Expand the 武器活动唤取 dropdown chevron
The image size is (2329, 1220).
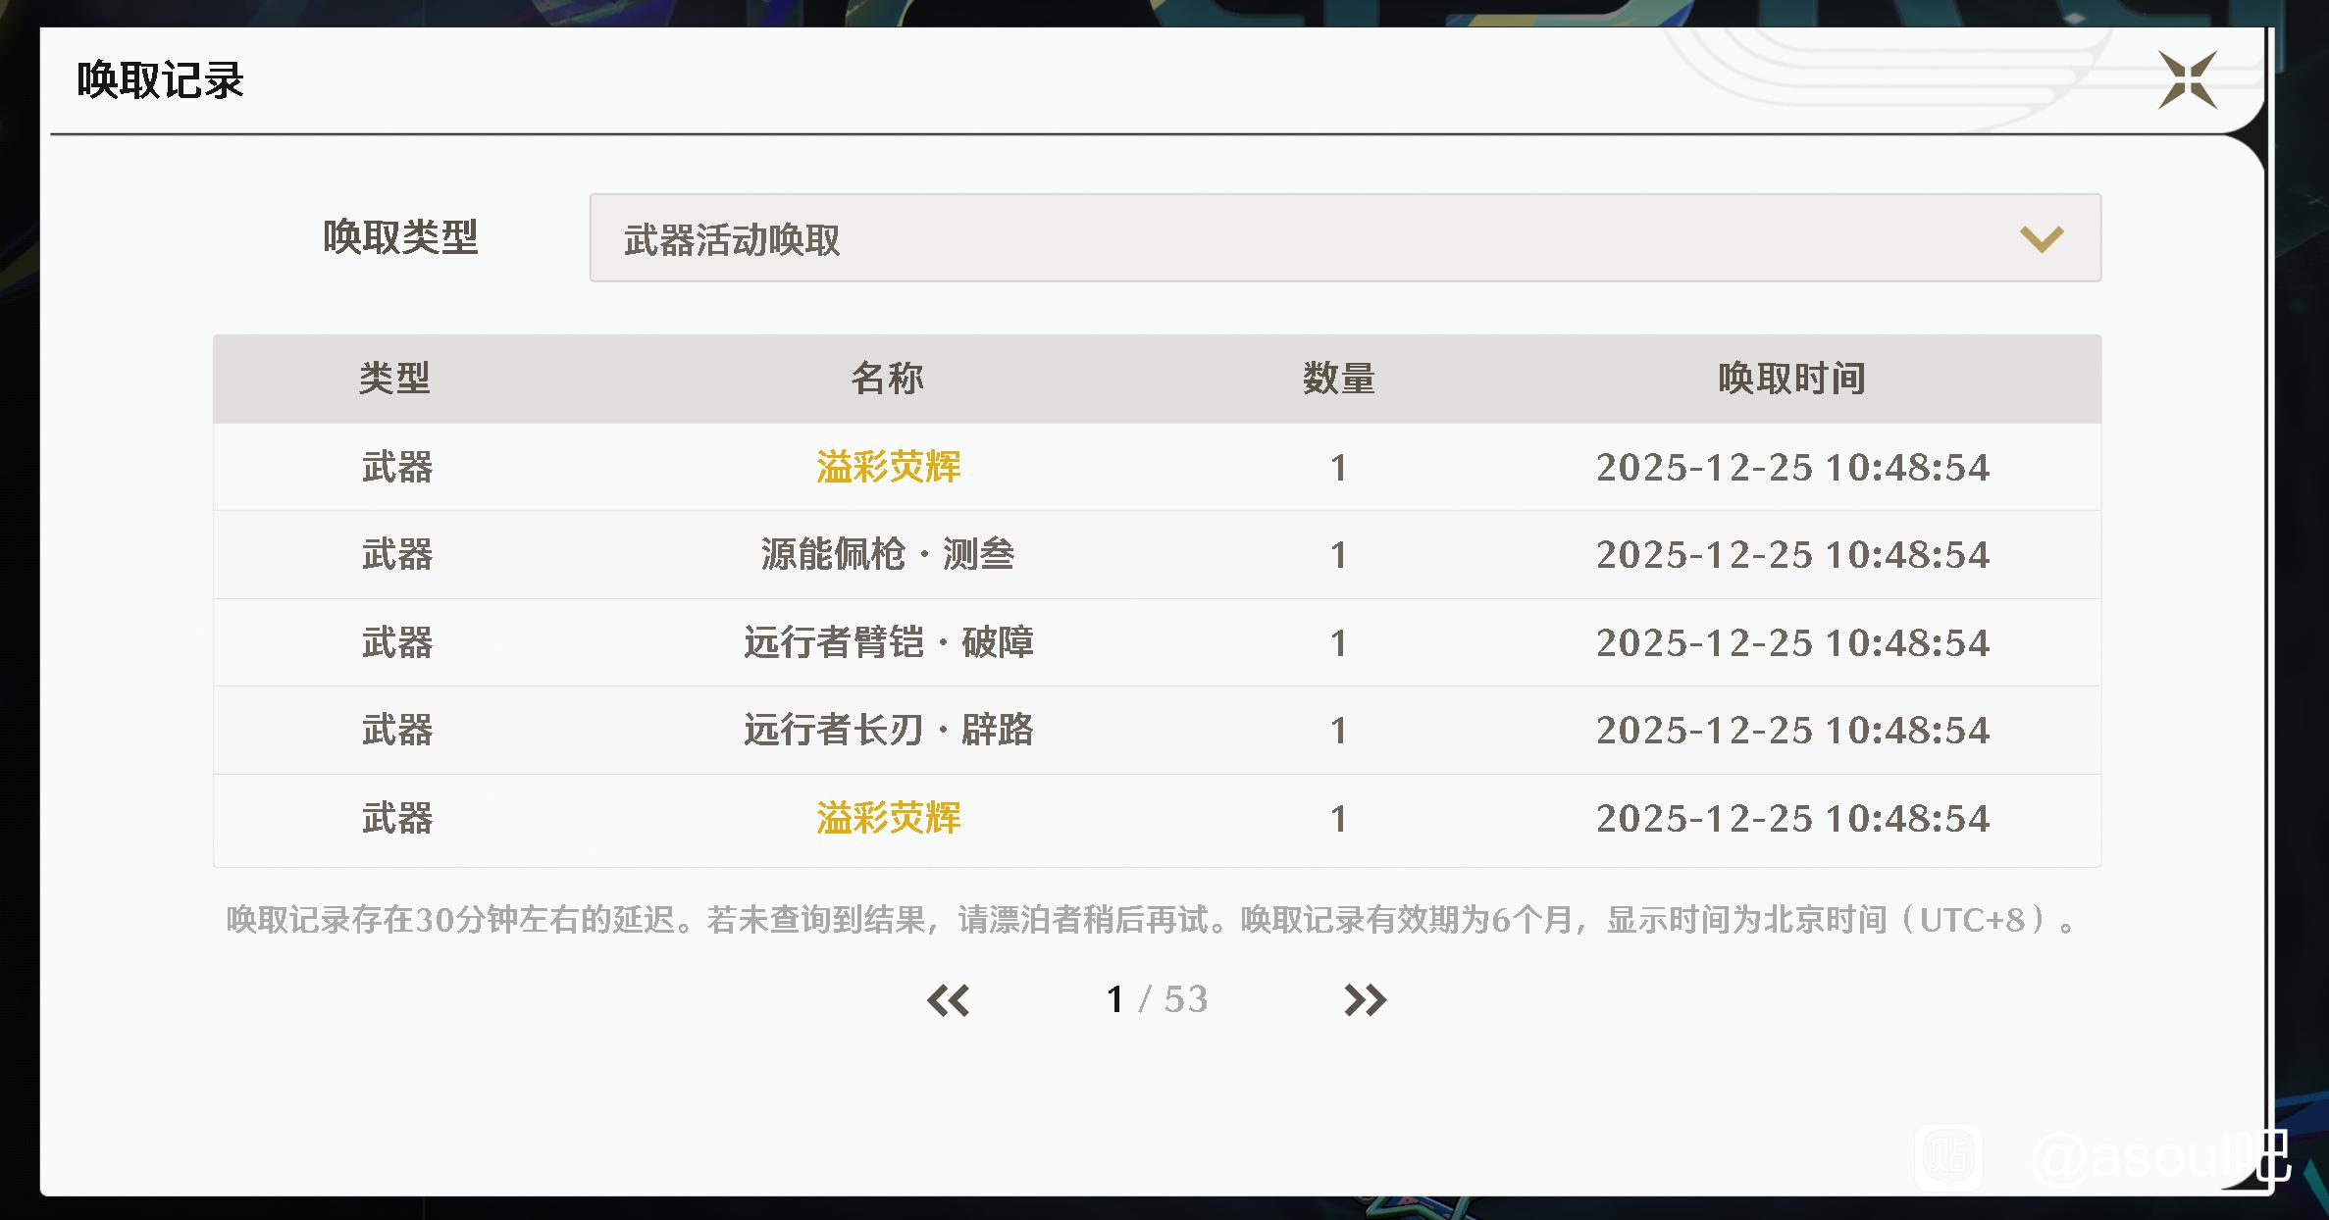(2042, 239)
